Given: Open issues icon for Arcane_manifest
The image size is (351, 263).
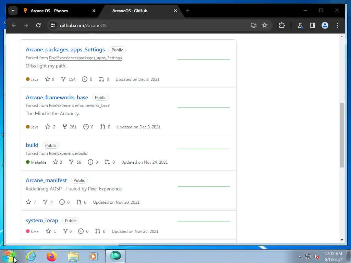Looking at the screenshot, I should click(x=62, y=202).
